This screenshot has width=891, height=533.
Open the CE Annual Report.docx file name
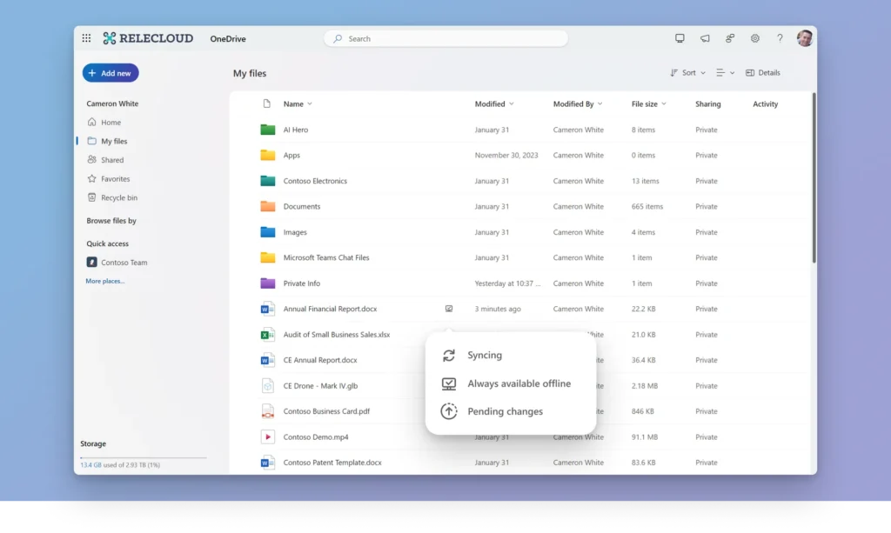tap(320, 360)
